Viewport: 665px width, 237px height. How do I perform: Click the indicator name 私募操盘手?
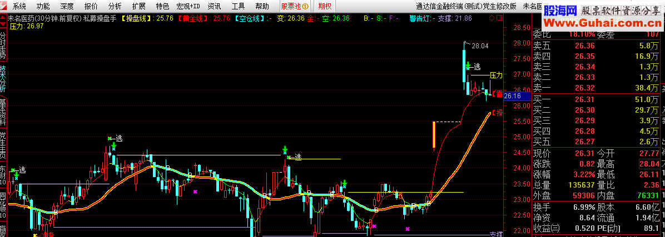(99, 18)
